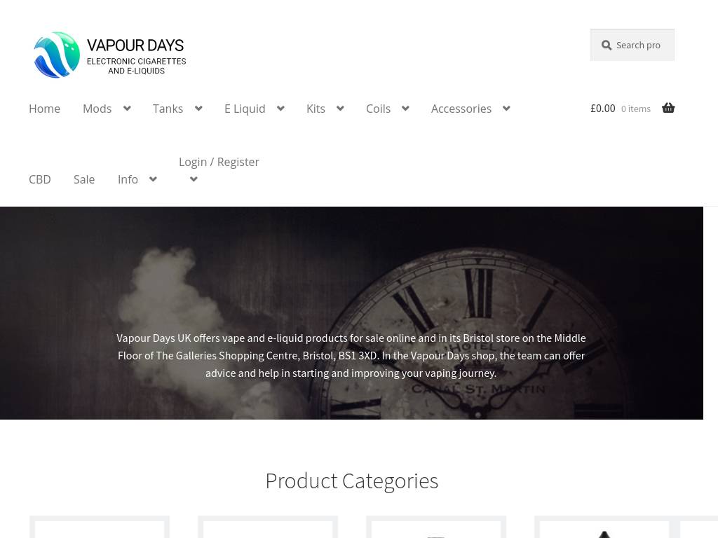
Task: Open the CBD menu item
Action: [x=40, y=179]
